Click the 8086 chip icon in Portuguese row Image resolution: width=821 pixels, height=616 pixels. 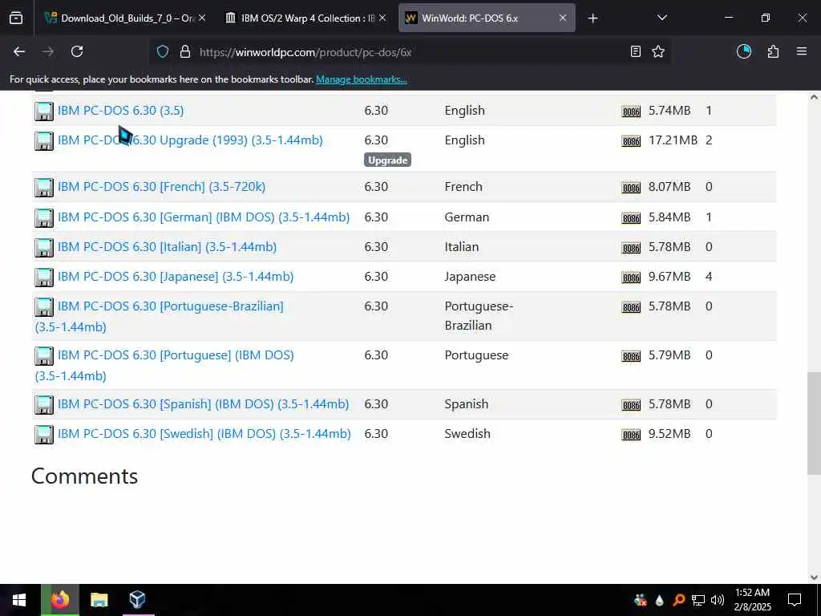coord(631,356)
